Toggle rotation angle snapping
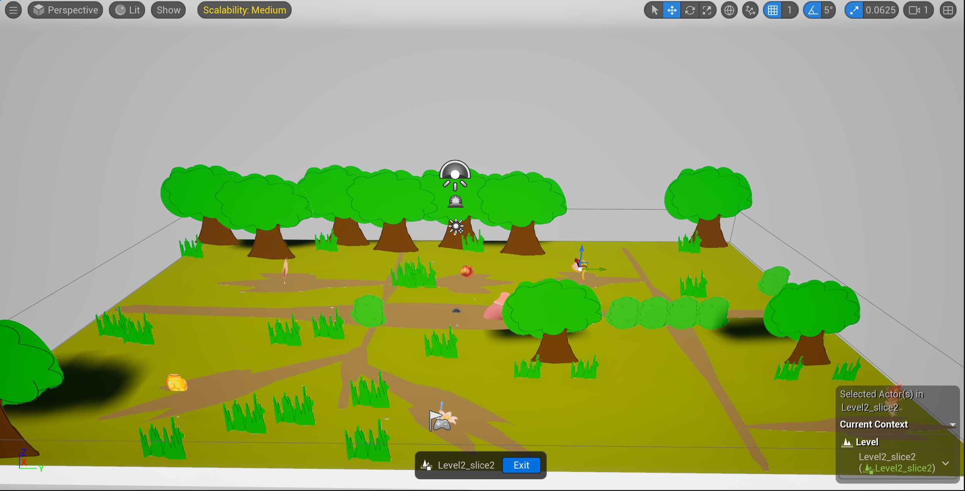This screenshot has width=965, height=491. pos(813,10)
